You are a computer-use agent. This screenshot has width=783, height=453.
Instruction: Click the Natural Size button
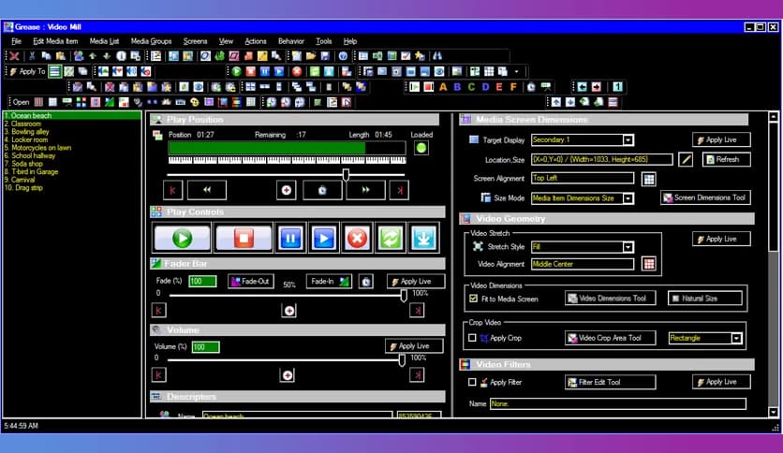coord(704,299)
